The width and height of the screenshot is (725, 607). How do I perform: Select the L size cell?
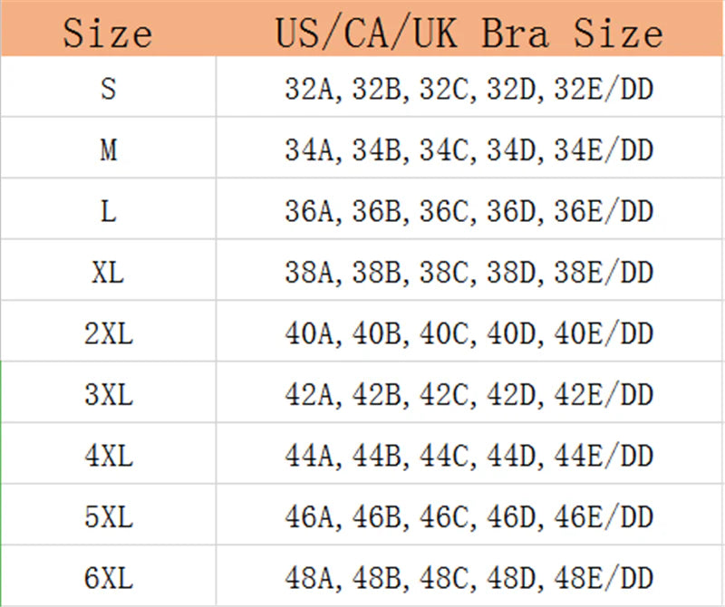pos(108,211)
